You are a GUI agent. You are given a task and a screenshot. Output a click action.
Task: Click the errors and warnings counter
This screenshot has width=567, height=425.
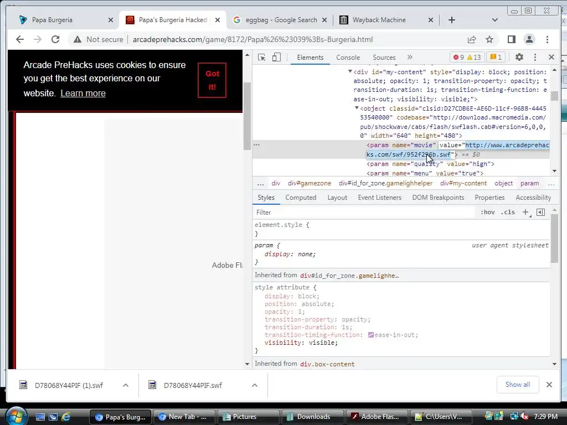click(x=467, y=57)
